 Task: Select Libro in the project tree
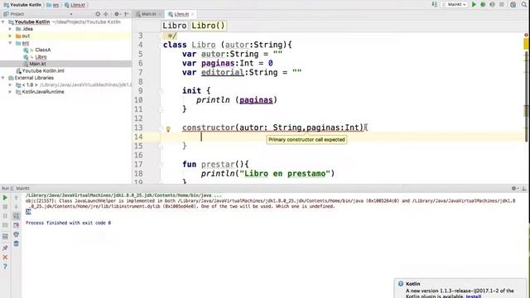(x=41, y=57)
